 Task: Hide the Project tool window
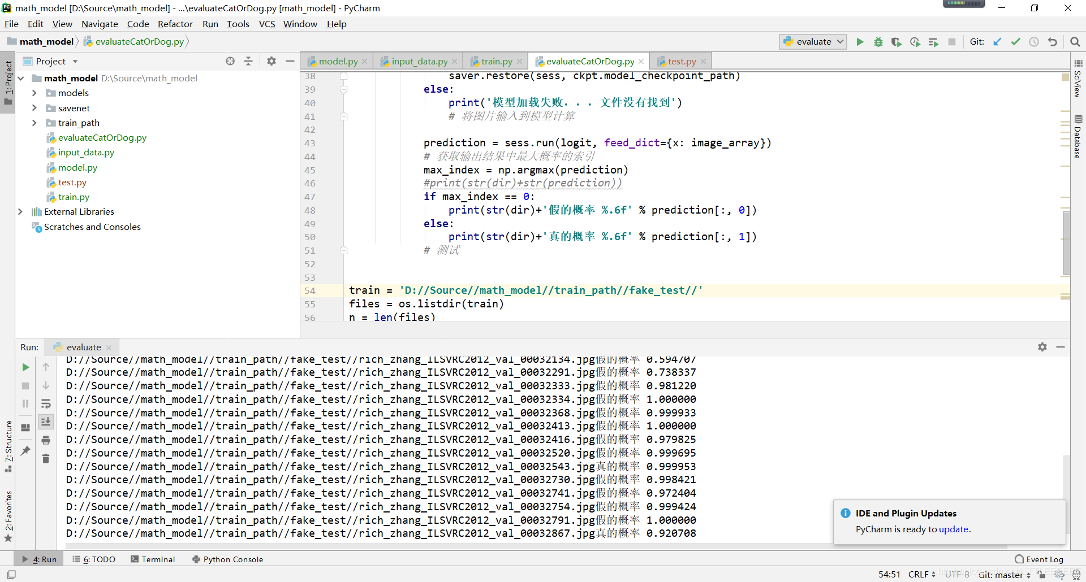pos(290,61)
